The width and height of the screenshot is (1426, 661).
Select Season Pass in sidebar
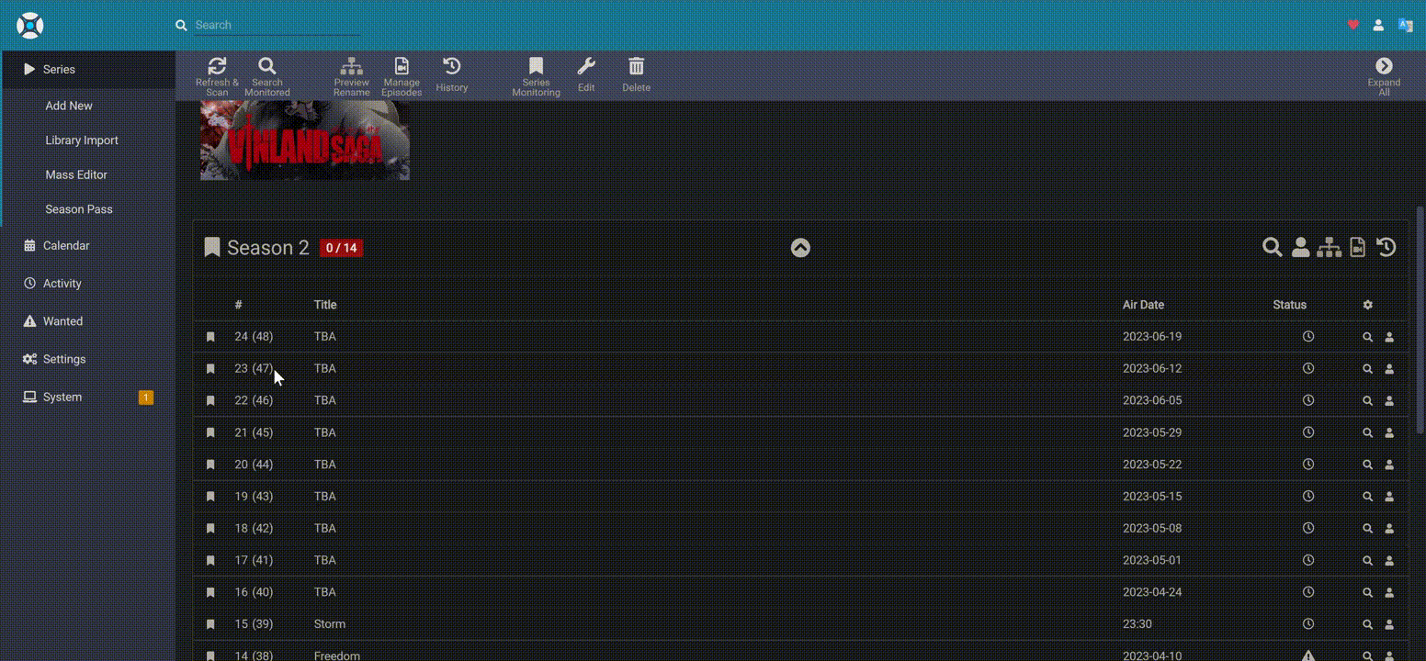click(x=79, y=209)
